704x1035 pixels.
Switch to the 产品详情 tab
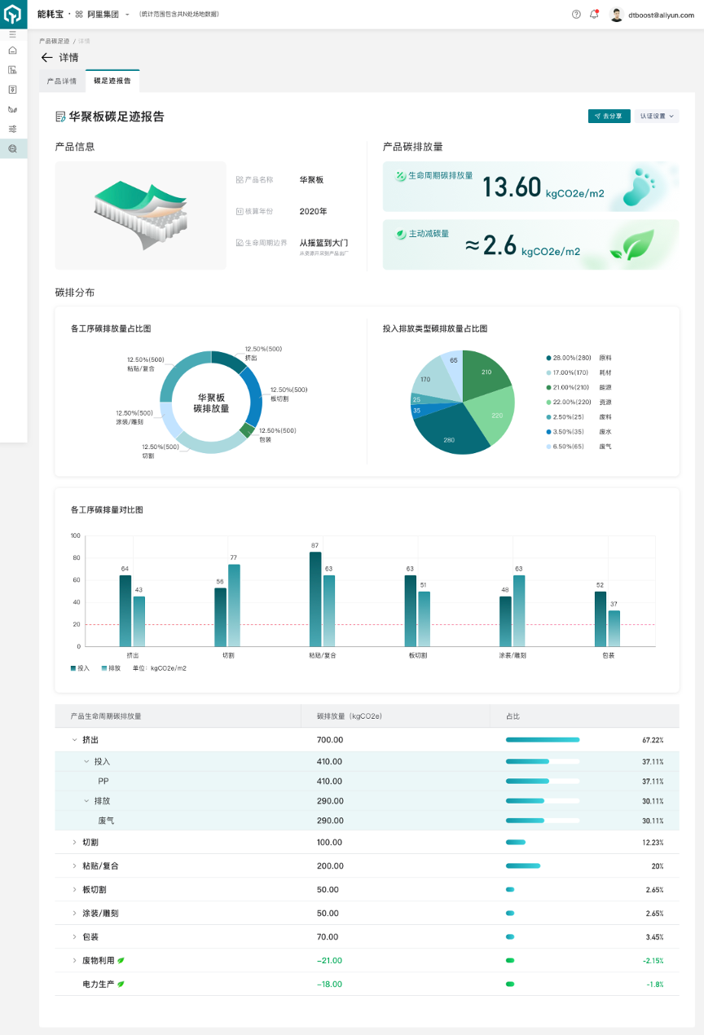tap(62, 81)
